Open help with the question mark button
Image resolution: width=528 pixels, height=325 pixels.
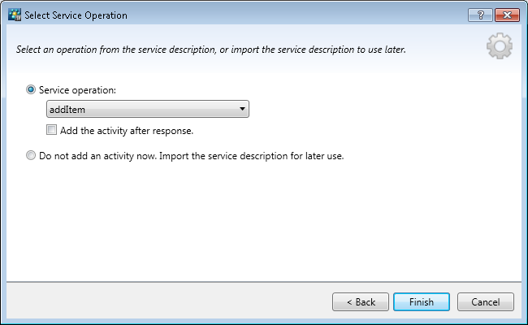pyautogui.click(x=481, y=15)
